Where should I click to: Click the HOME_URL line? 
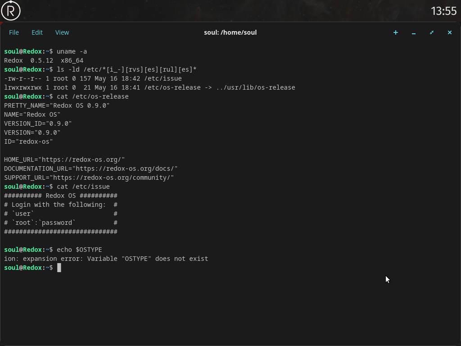click(64, 160)
